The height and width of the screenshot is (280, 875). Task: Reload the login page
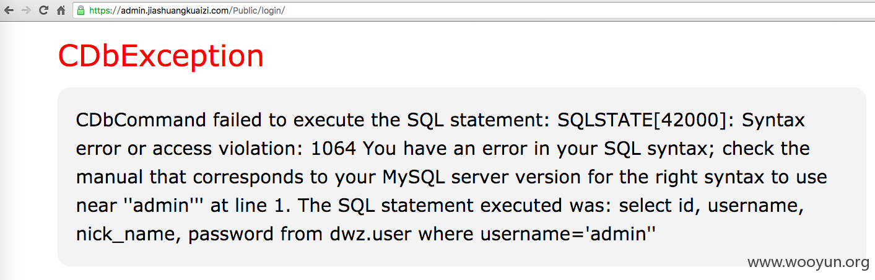[43, 11]
